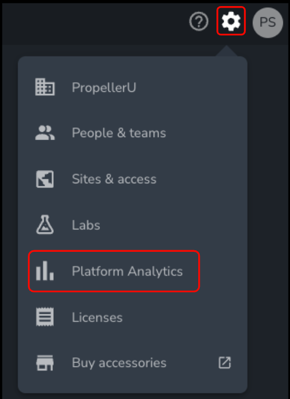Click the settings gear icon
The width and height of the screenshot is (290, 399).
pos(231,21)
